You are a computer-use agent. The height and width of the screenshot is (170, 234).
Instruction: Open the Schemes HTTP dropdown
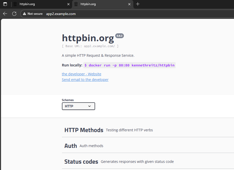tap(79, 106)
